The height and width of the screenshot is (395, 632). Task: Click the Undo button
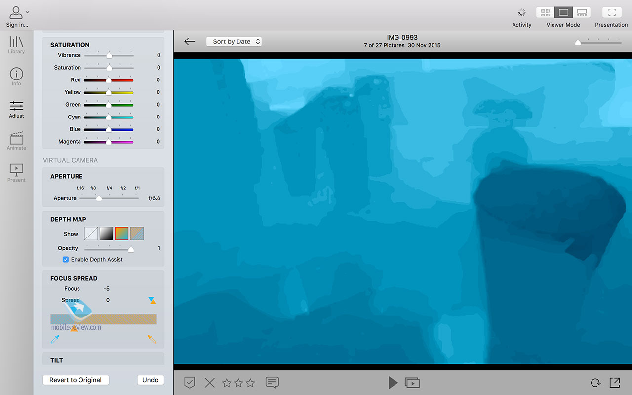(150, 380)
